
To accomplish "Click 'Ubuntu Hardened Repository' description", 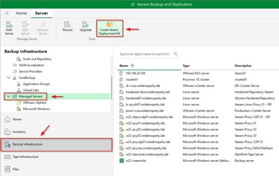I will (x=255, y=98).
